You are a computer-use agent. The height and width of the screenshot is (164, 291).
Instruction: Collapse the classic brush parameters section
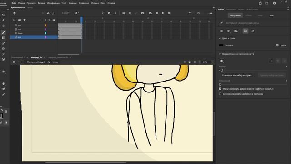click(x=220, y=54)
